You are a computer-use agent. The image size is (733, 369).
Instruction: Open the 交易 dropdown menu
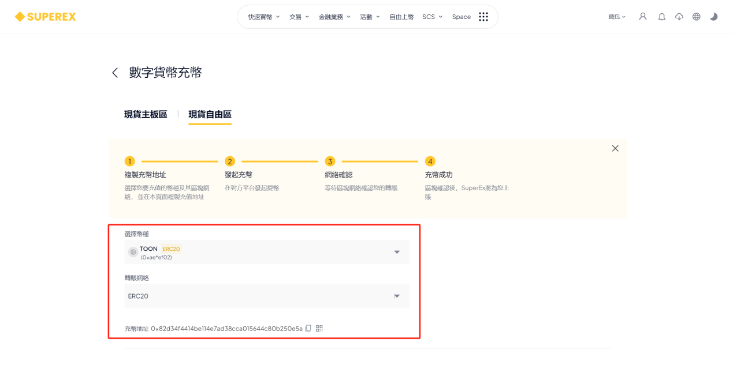[x=299, y=17]
